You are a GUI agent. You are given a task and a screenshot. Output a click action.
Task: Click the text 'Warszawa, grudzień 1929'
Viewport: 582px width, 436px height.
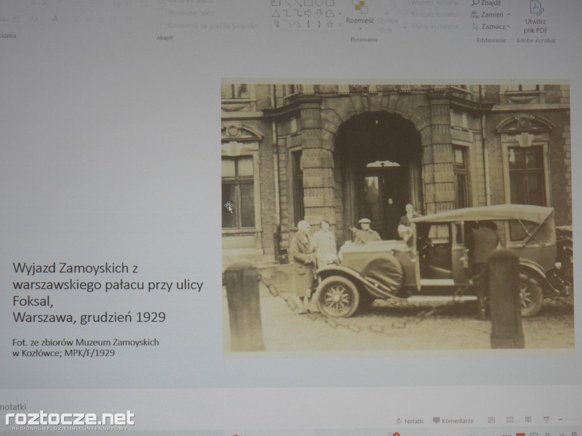pos(89,317)
